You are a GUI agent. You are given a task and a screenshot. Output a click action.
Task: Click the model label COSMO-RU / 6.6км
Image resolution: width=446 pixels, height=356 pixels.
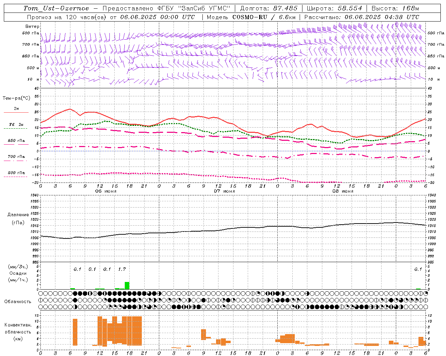pos(264,17)
